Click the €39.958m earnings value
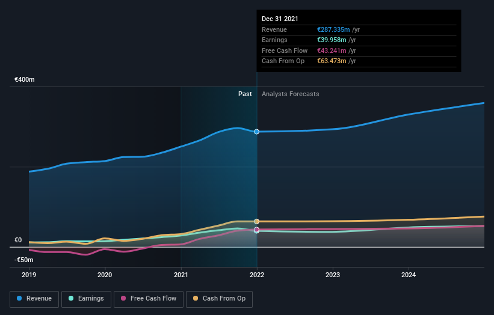The height and width of the screenshot is (315, 494). [x=332, y=40]
